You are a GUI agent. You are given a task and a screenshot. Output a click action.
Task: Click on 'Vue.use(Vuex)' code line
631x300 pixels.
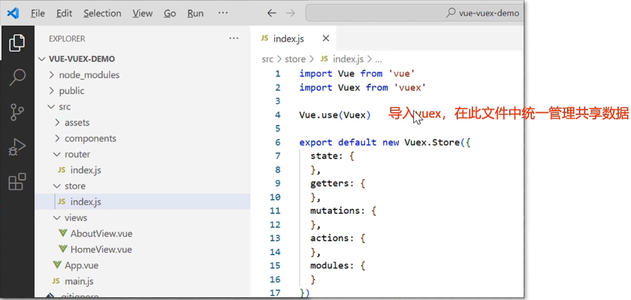pos(335,115)
